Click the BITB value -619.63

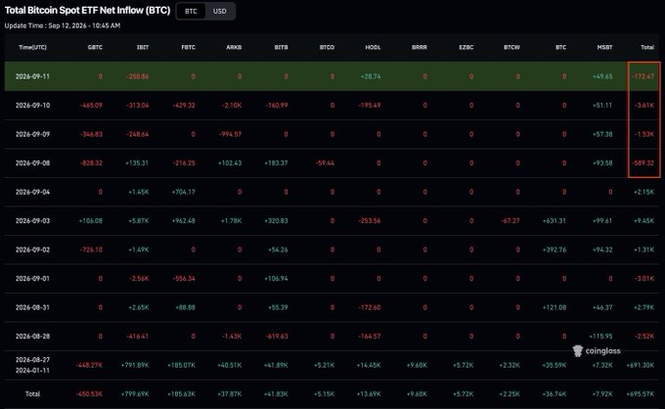click(x=277, y=336)
